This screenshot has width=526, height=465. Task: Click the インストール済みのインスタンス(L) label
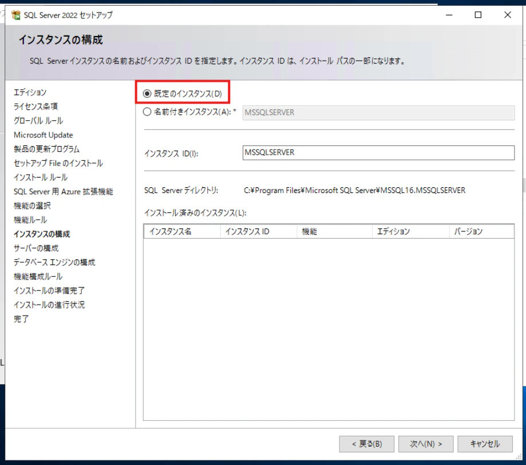coord(195,213)
